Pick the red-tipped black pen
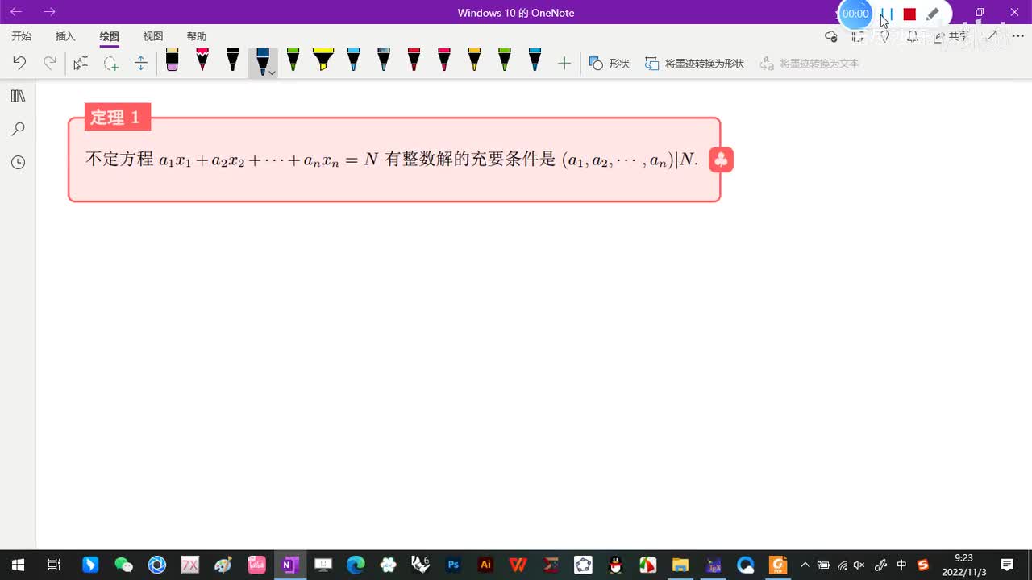Viewport: 1032px width, 580px height. [x=202, y=60]
